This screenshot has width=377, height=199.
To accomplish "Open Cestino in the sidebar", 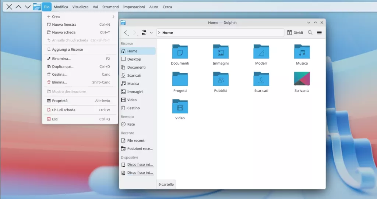I will point(138,108).
